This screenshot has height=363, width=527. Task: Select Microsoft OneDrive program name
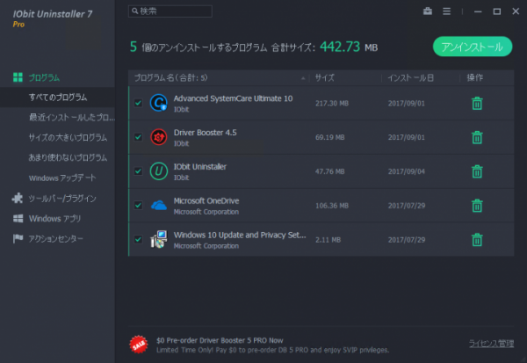pyautogui.click(x=206, y=201)
